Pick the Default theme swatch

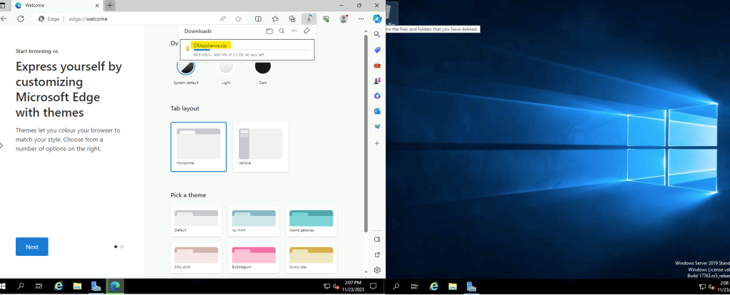[196, 221]
